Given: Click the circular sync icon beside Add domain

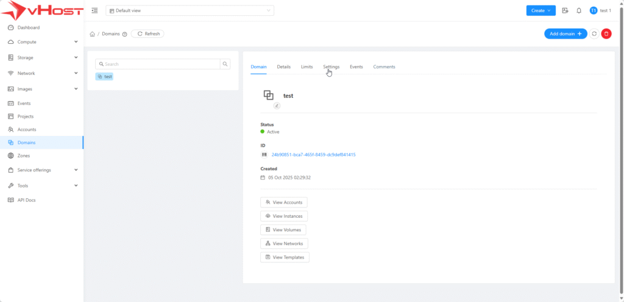Looking at the screenshot, I should click(594, 34).
